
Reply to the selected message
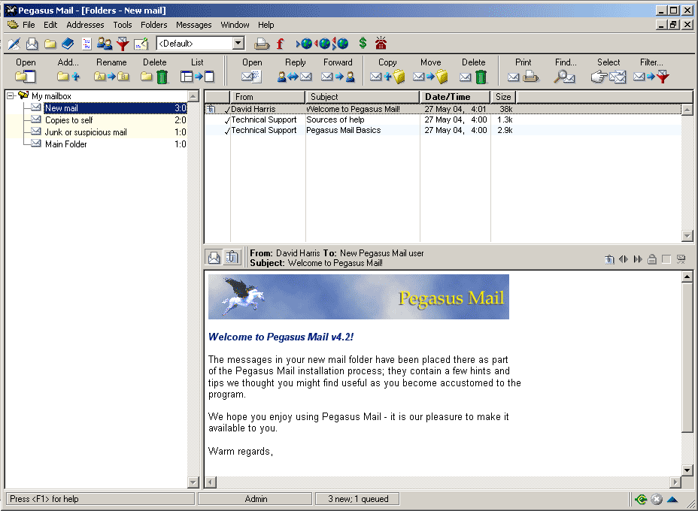(295, 71)
